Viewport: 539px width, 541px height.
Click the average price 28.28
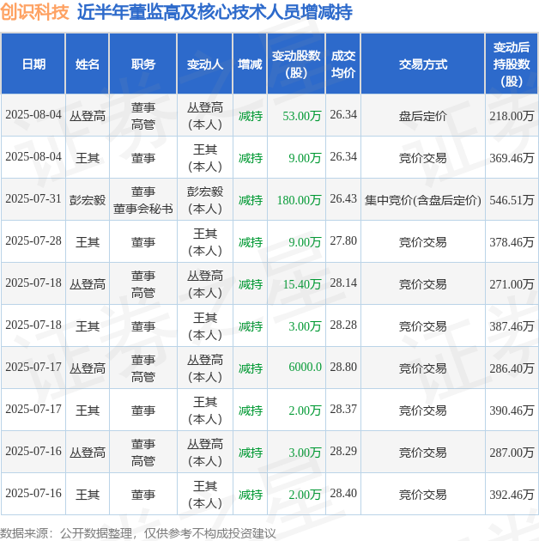pos(343,325)
